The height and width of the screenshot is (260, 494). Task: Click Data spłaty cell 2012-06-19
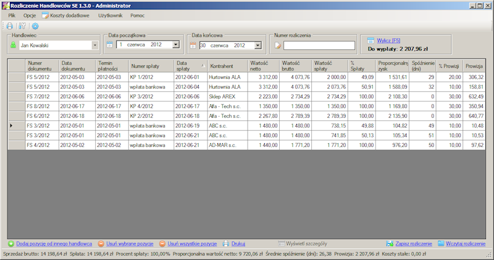click(x=191, y=126)
